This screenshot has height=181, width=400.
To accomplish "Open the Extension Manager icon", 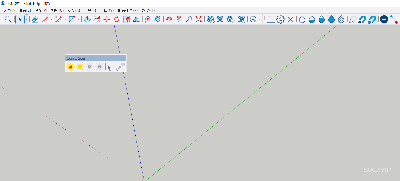I will pos(242,19).
